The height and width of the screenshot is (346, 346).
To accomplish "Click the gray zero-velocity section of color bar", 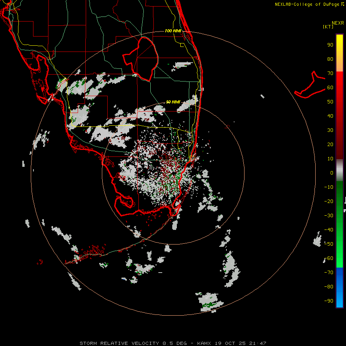I will (x=339, y=170).
